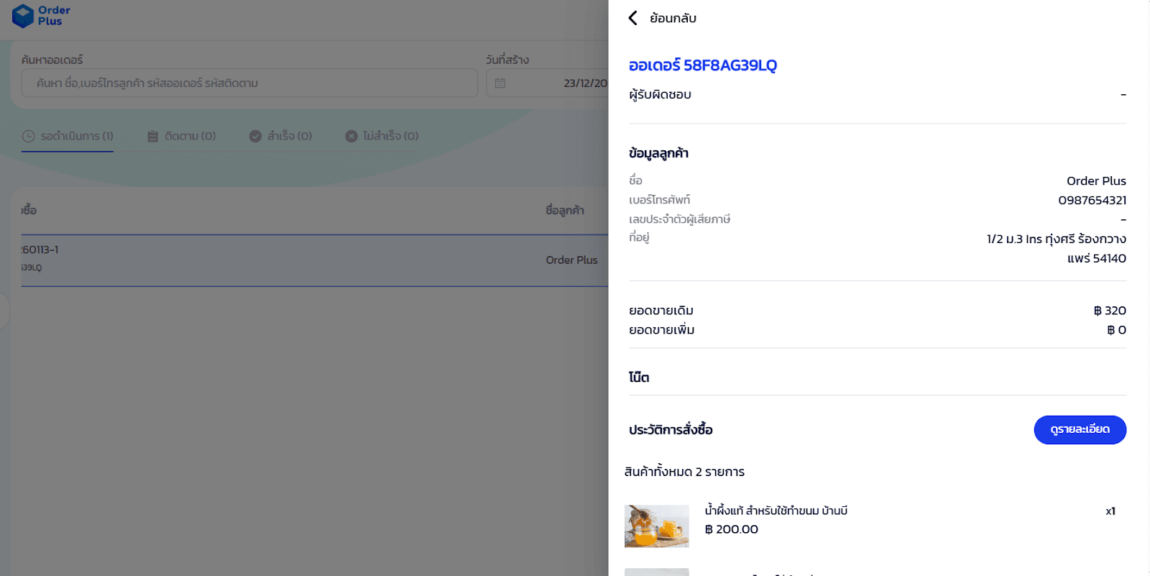
Task: Click the clock icon on รอดำเนินการ tab
Action: coord(29,136)
